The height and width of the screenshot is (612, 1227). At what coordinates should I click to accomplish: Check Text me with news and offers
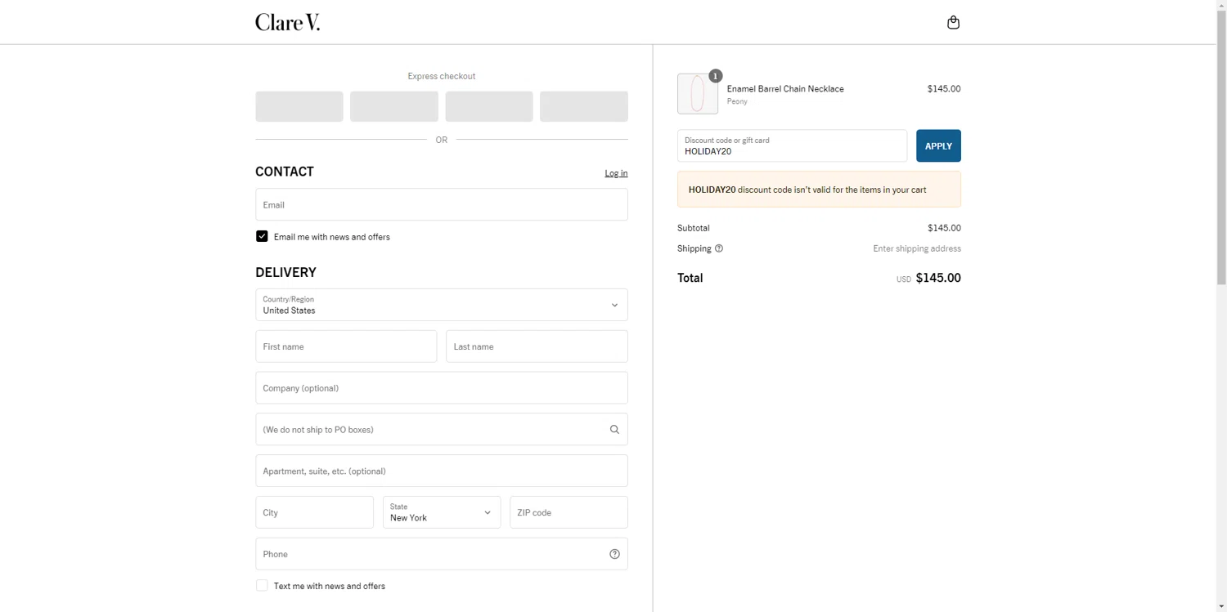point(262,585)
